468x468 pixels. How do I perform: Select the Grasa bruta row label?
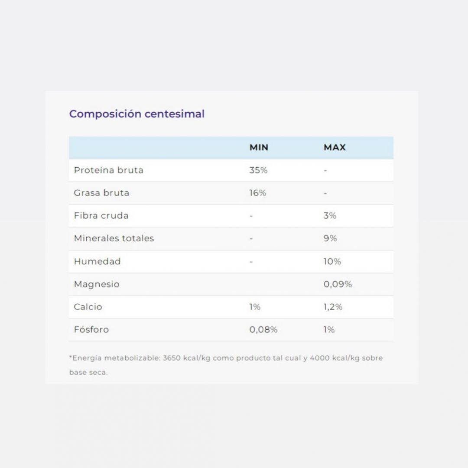(x=101, y=193)
